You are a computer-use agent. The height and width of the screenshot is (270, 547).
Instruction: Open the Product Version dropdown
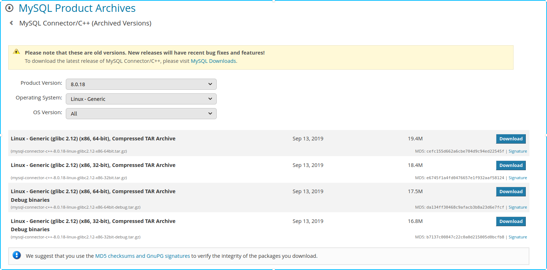coord(141,84)
